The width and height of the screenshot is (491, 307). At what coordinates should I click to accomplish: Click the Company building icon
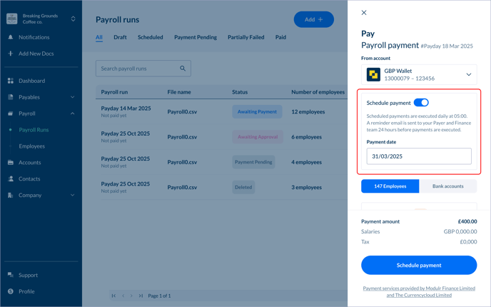(10, 195)
